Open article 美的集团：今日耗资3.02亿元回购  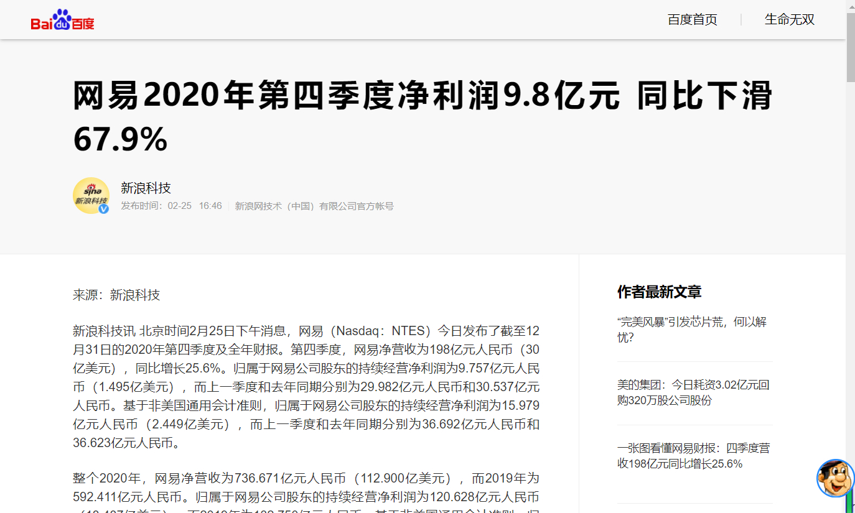694,392
